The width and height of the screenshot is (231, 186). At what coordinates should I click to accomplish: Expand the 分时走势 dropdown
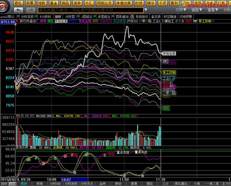pos(28,17)
